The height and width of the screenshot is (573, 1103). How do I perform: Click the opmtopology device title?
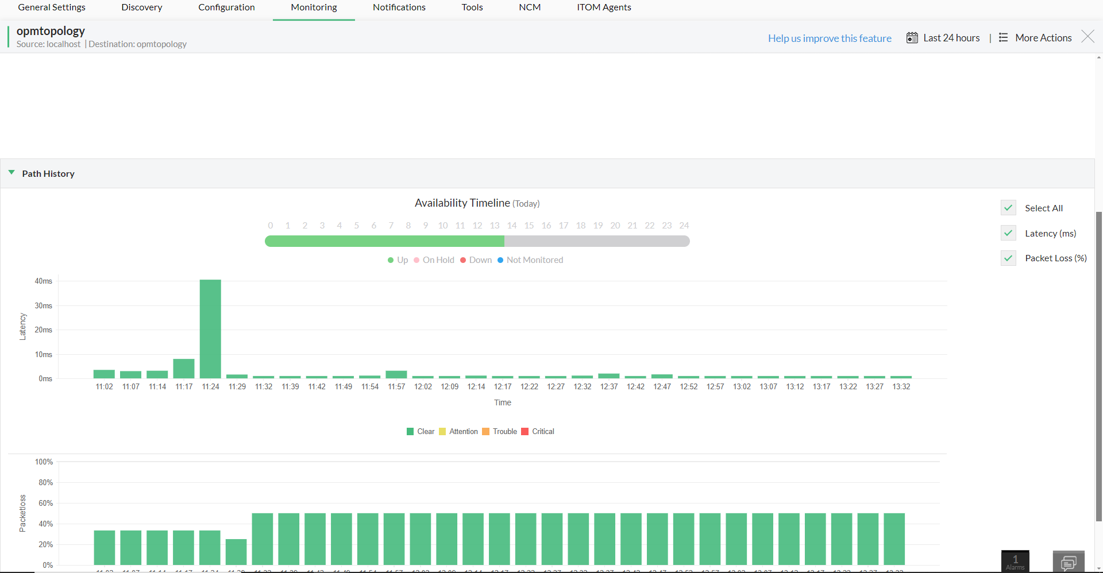(x=51, y=31)
